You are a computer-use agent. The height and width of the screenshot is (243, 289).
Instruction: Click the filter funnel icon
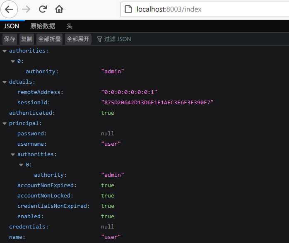coord(99,39)
